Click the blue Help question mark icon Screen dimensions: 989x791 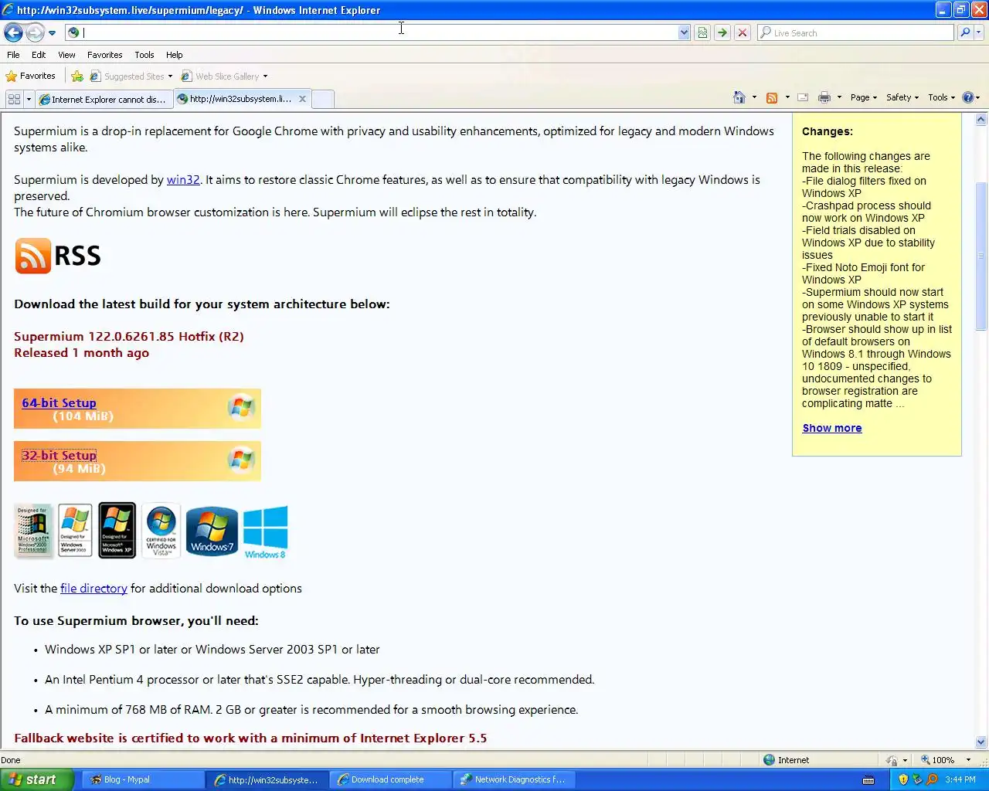click(x=967, y=97)
